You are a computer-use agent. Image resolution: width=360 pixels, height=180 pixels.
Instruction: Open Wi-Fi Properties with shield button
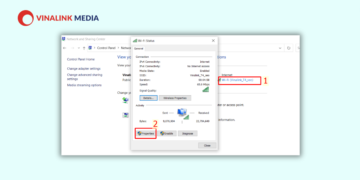pos(145,133)
